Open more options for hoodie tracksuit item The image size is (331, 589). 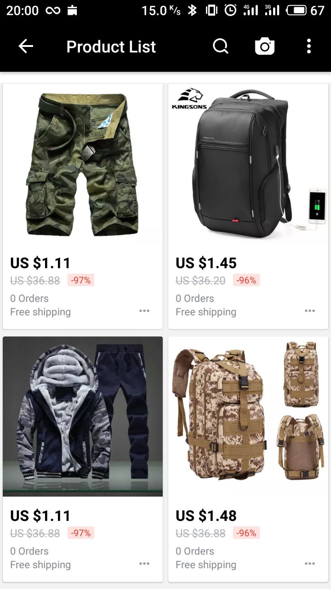[144, 564]
